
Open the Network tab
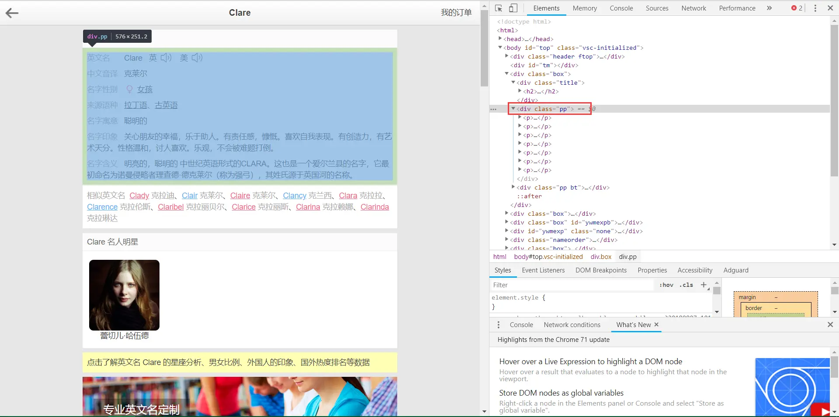pyautogui.click(x=693, y=8)
